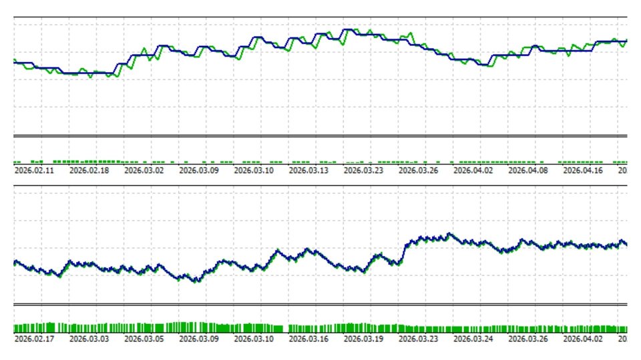
Task: Select the 2026.03.03 date label
Action: point(89,339)
